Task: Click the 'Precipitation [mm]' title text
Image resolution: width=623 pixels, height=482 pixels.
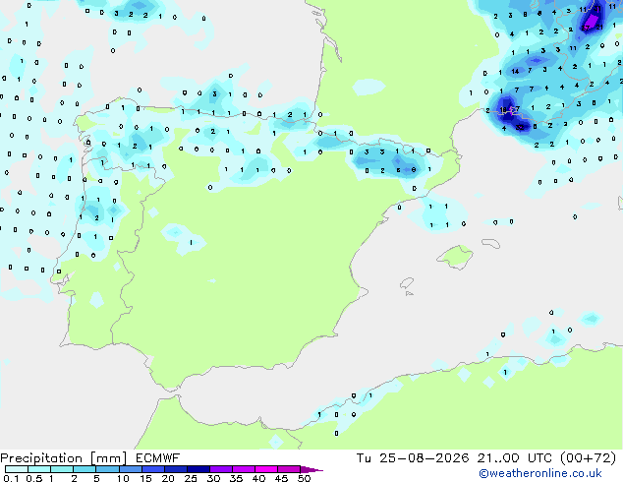Action: [64, 458]
